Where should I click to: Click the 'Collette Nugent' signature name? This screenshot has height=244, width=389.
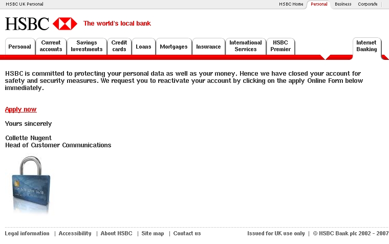point(29,138)
